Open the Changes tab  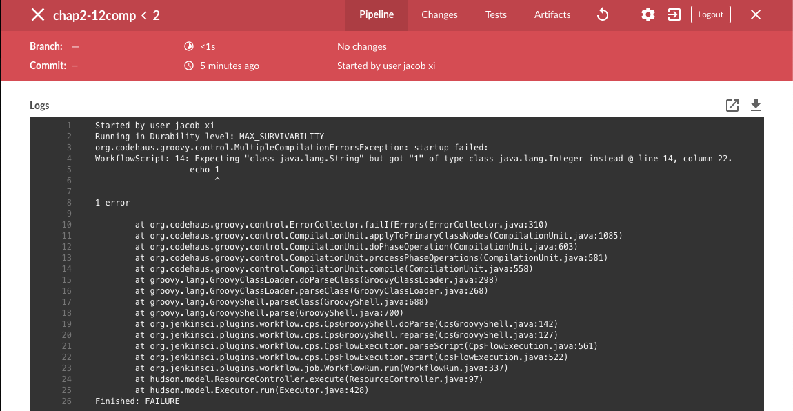439,14
